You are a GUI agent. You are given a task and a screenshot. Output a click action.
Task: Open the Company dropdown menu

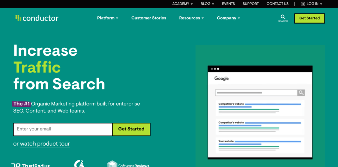coord(228,18)
